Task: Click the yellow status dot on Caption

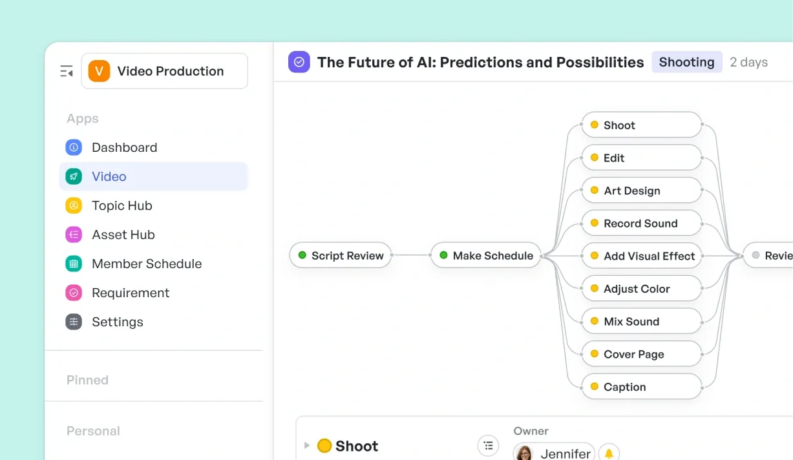Action: coord(594,386)
